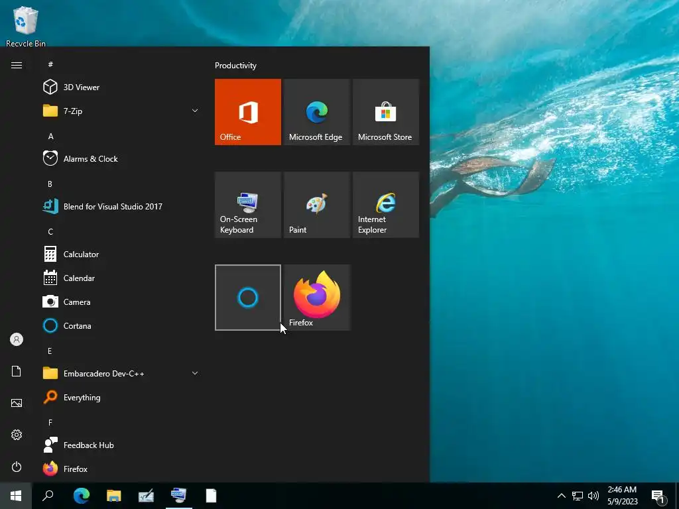Expand the 7-Zip folder chevron
The width and height of the screenshot is (679, 509).
tap(195, 111)
